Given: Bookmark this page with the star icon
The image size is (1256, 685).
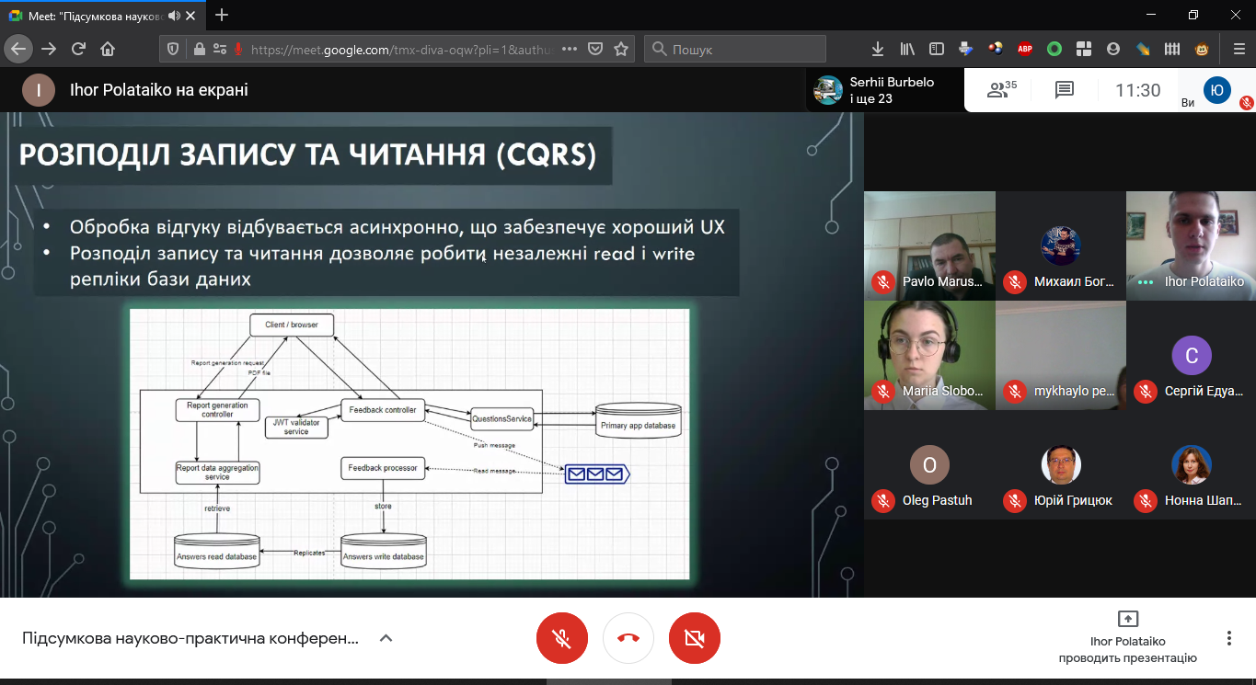Looking at the screenshot, I should coord(621,49).
